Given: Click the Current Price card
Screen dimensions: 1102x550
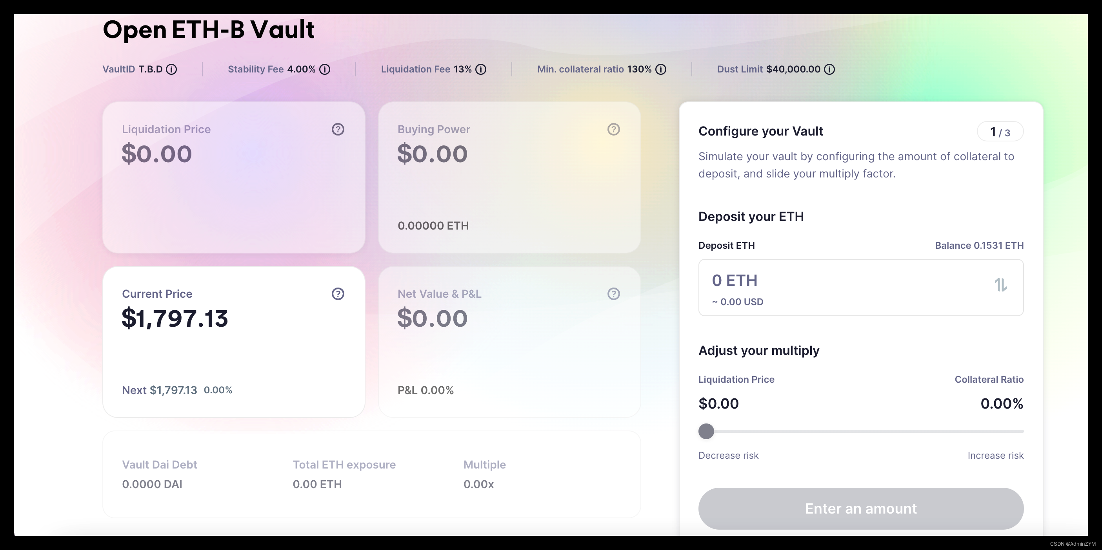Looking at the screenshot, I should click(x=234, y=351).
